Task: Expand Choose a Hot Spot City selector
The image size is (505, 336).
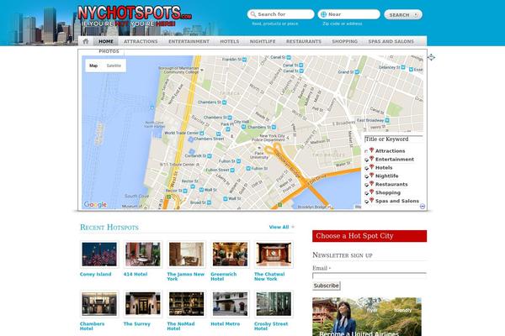Action: tap(369, 236)
